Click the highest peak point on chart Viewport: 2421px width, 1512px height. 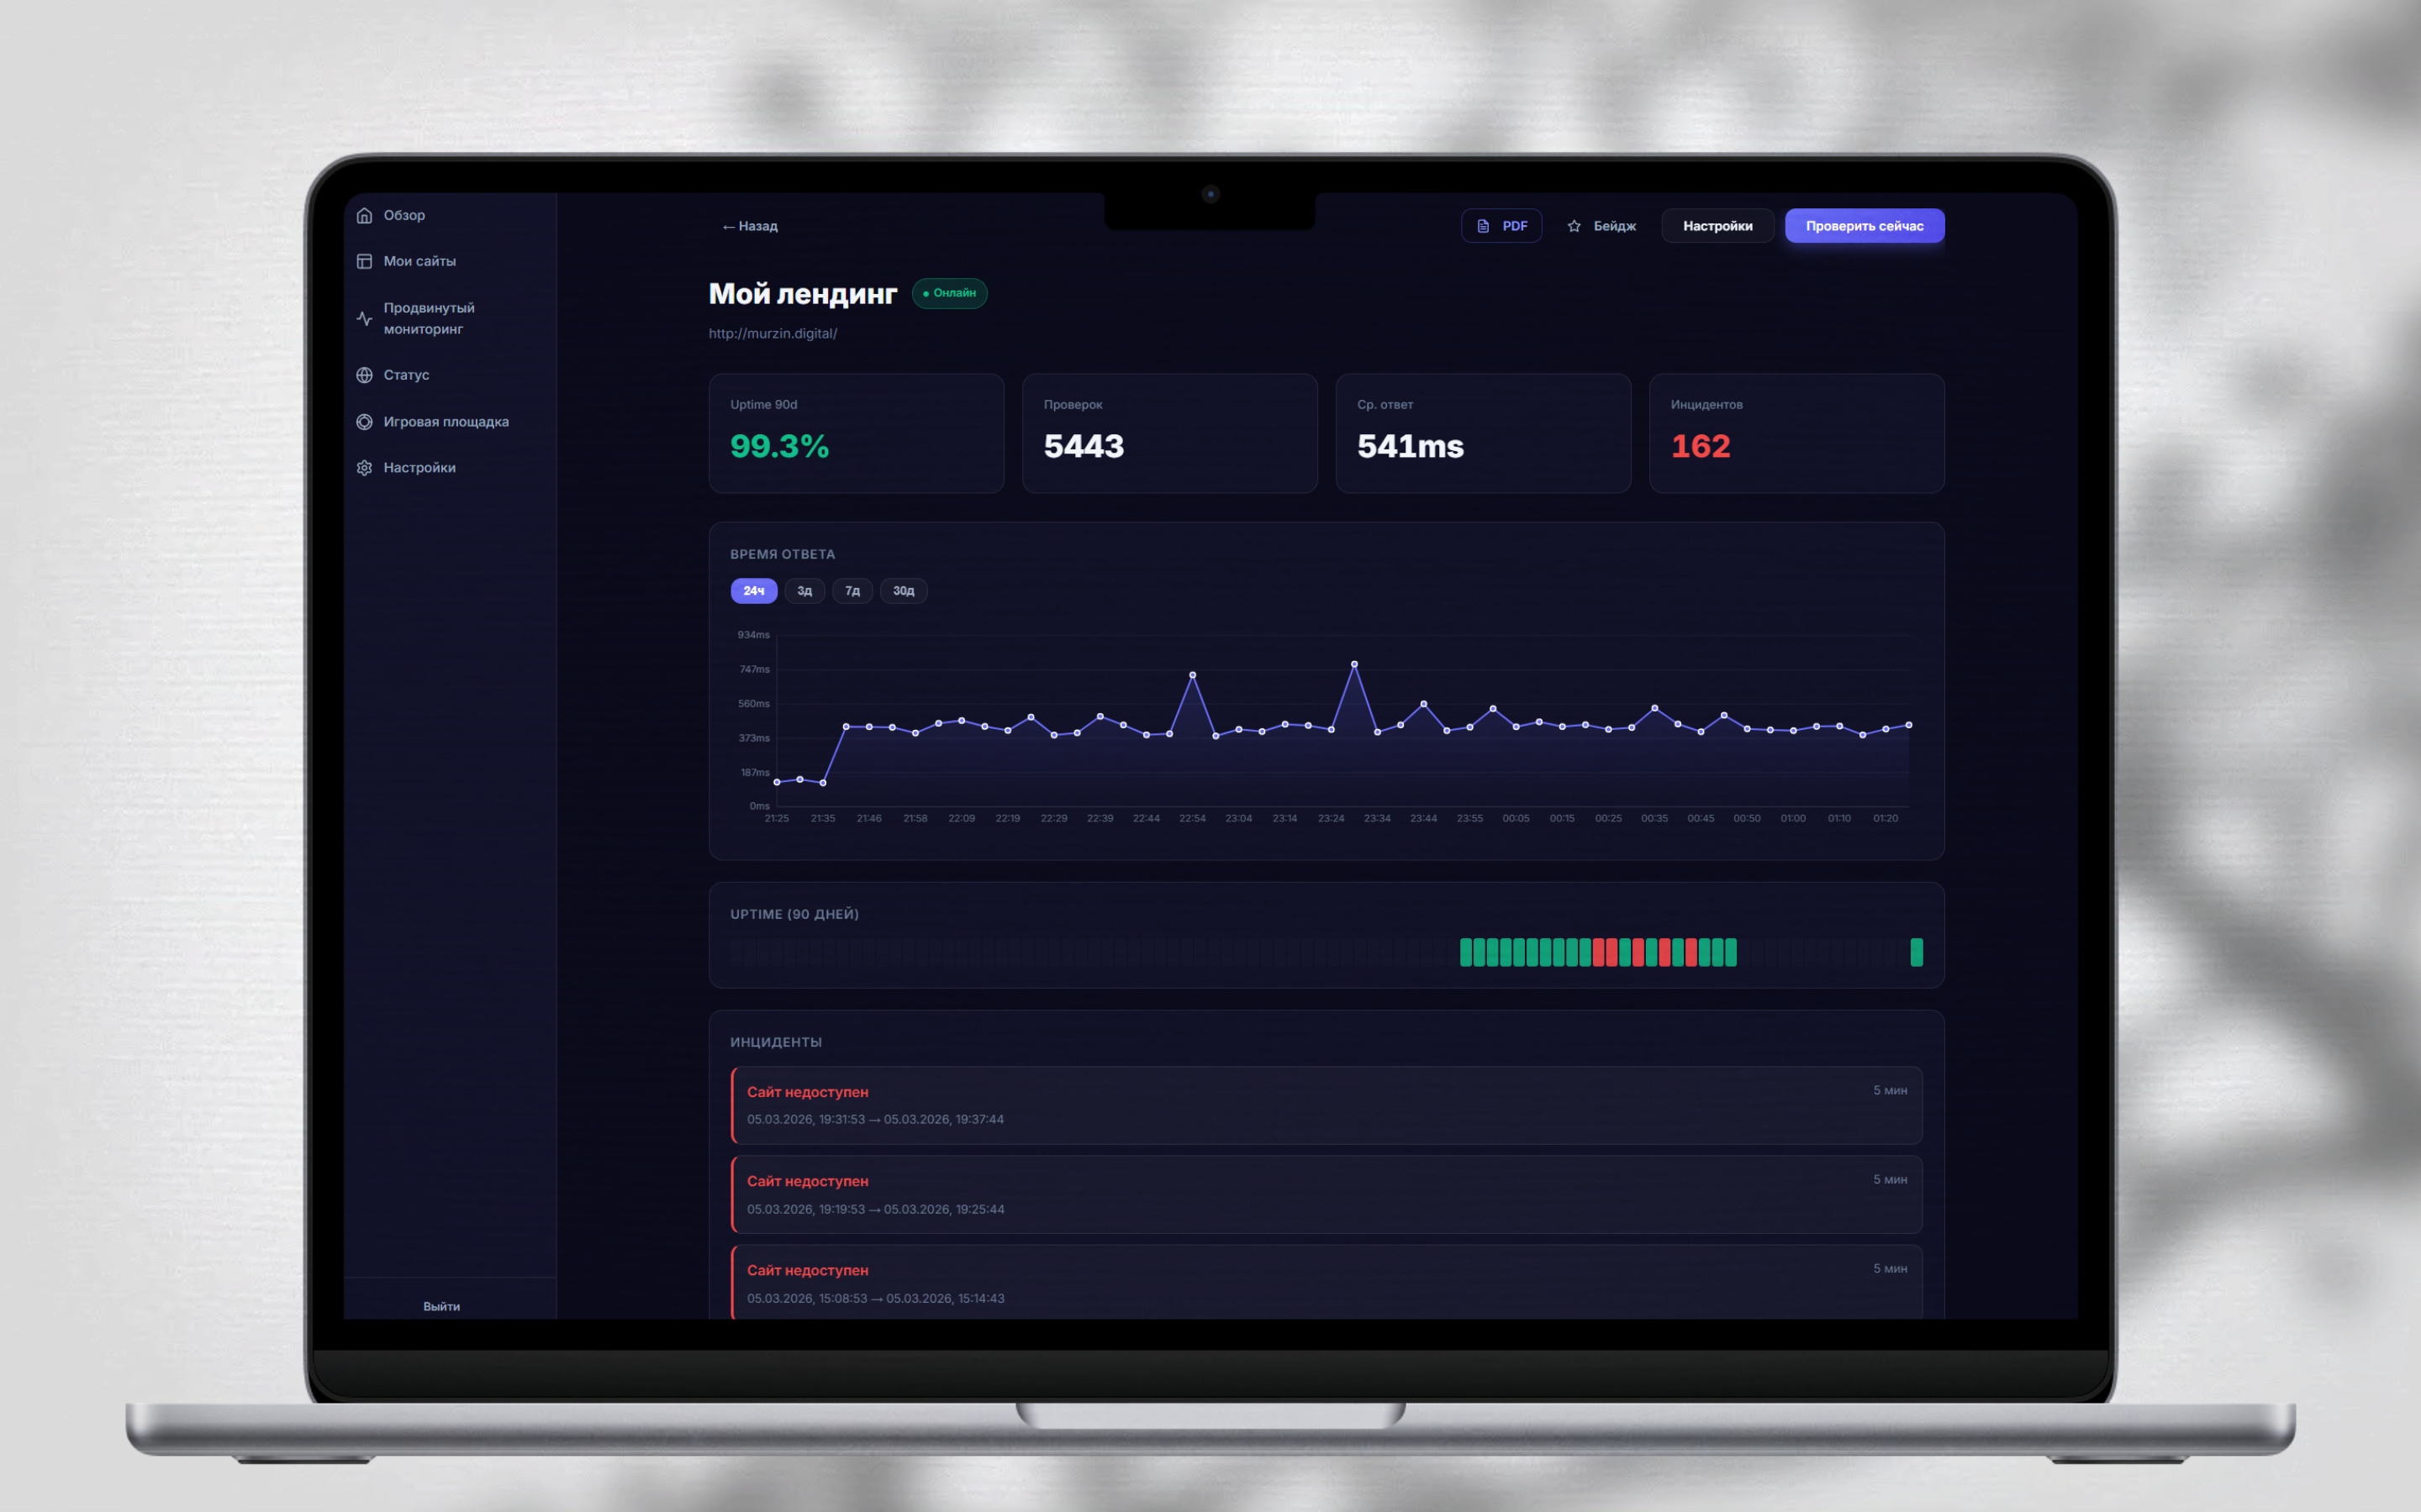coord(1354,664)
